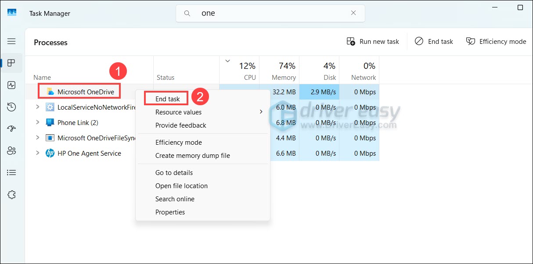The image size is (533, 264).
Task: Sort by the CPU column header
Action: [x=239, y=70]
